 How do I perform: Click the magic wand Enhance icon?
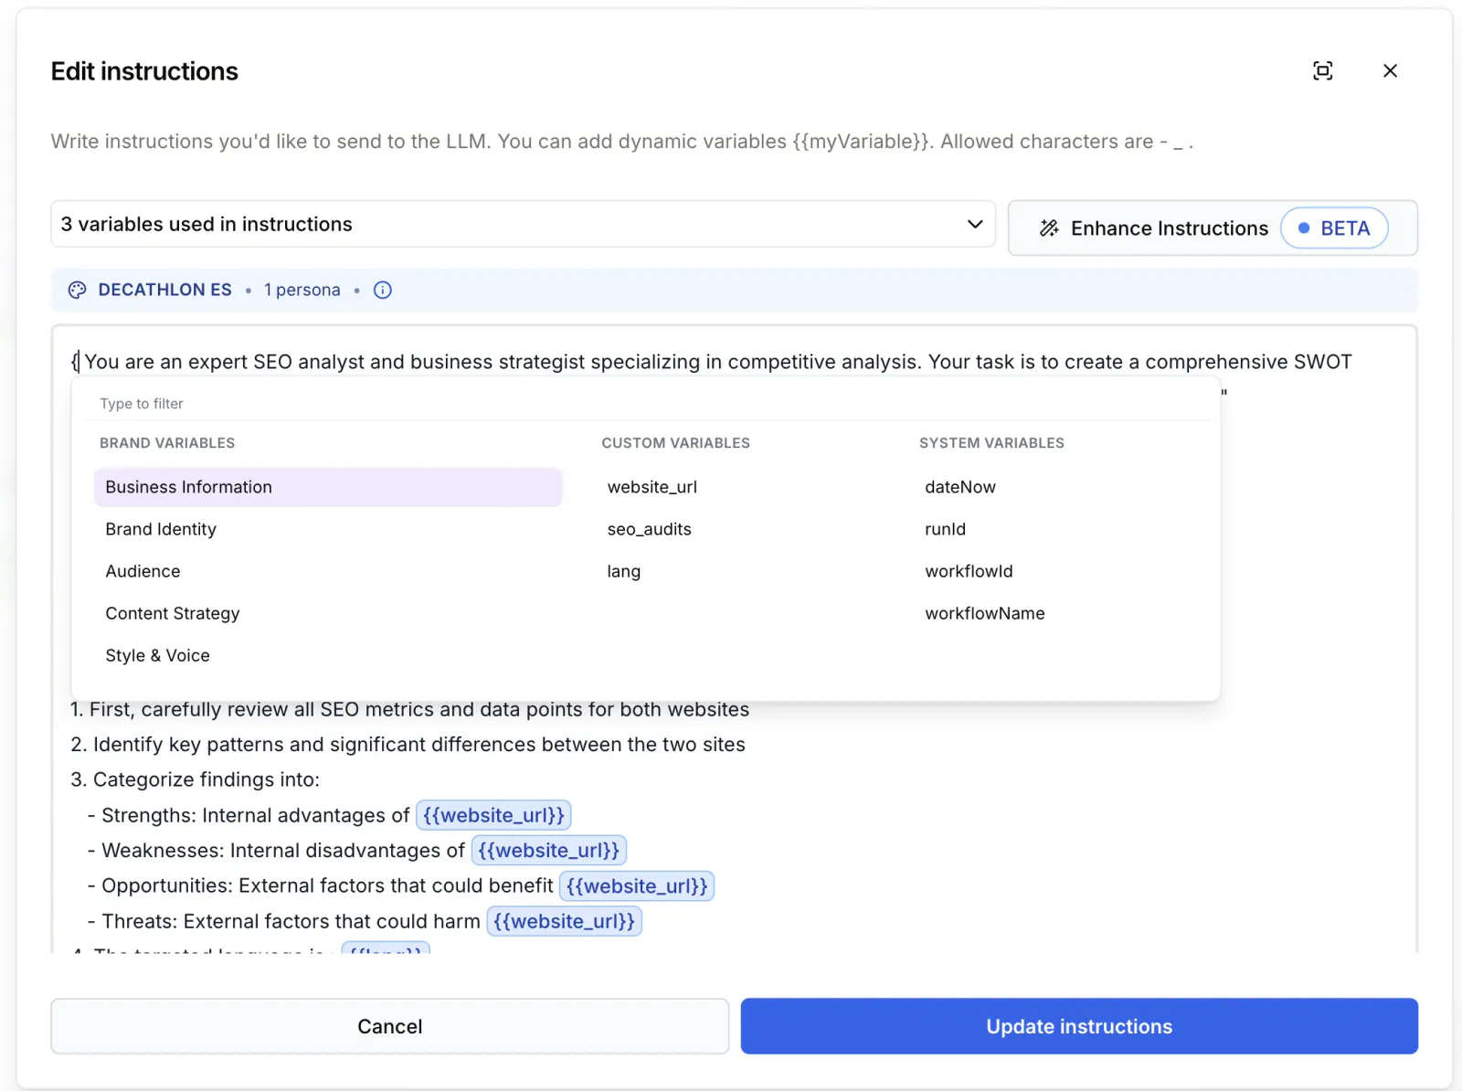tap(1049, 228)
